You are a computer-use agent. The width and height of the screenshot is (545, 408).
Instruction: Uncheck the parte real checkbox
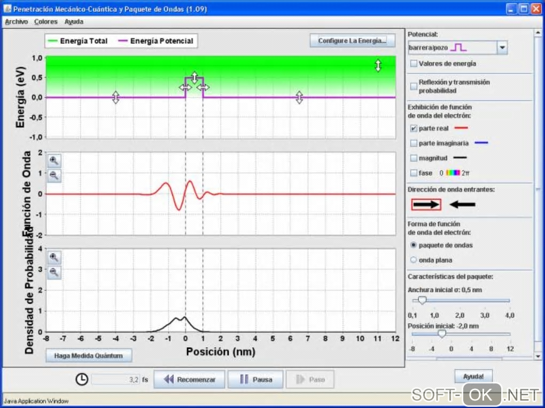tap(414, 129)
